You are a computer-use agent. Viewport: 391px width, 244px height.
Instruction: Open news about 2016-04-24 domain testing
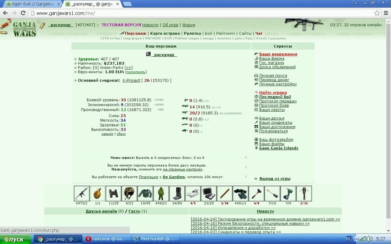point(265,219)
